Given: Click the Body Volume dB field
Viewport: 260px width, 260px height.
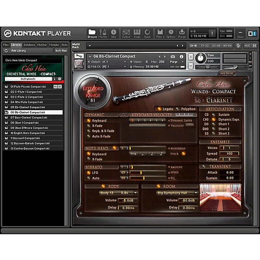Looking at the screenshot, I should point(128,200).
